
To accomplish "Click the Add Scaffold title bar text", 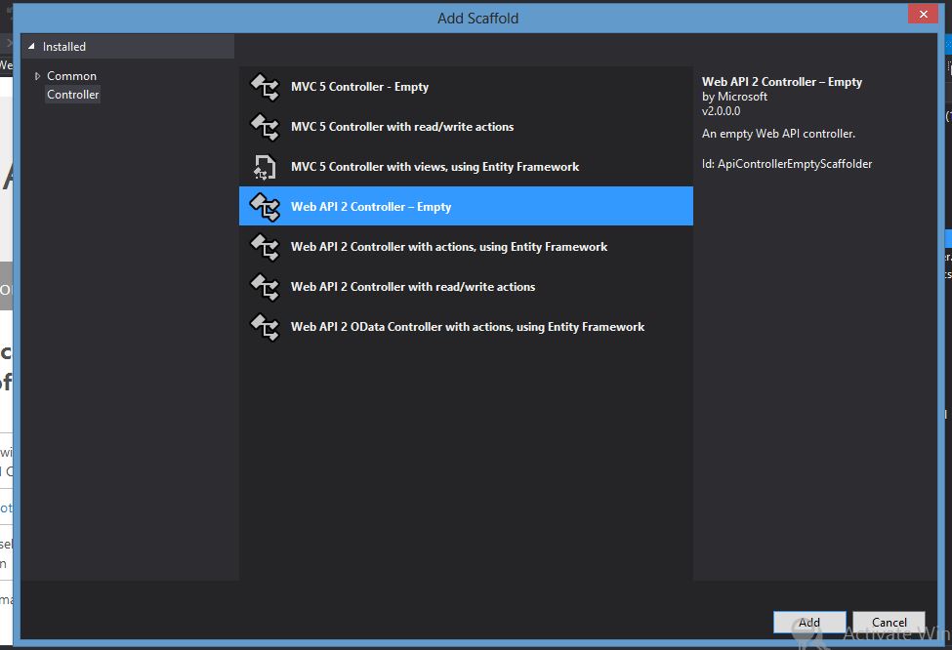I will pyautogui.click(x=477, y=19).
